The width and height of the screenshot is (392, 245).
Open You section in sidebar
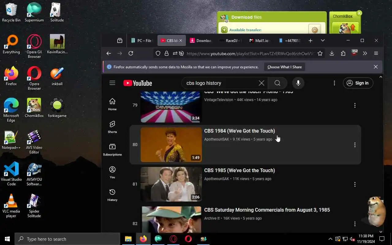coord(112,172)
